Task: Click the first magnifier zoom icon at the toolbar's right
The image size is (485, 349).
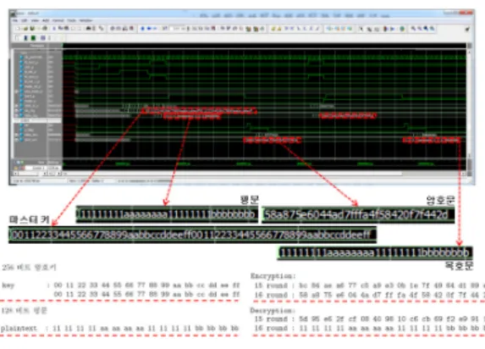Action: point(413,29)
